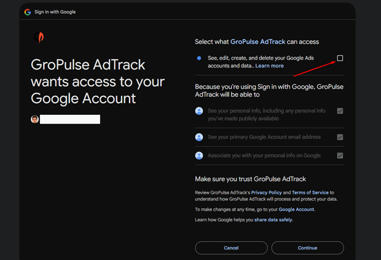Click the 'Sign in with Google' header text
This screenshot has width=381, height=260.
click(55, 12)
